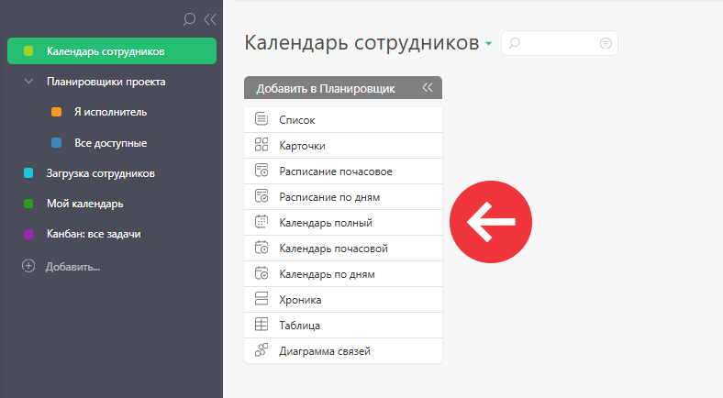
Task: Click the magnifier icon in header search box
Action: (514, 43)
